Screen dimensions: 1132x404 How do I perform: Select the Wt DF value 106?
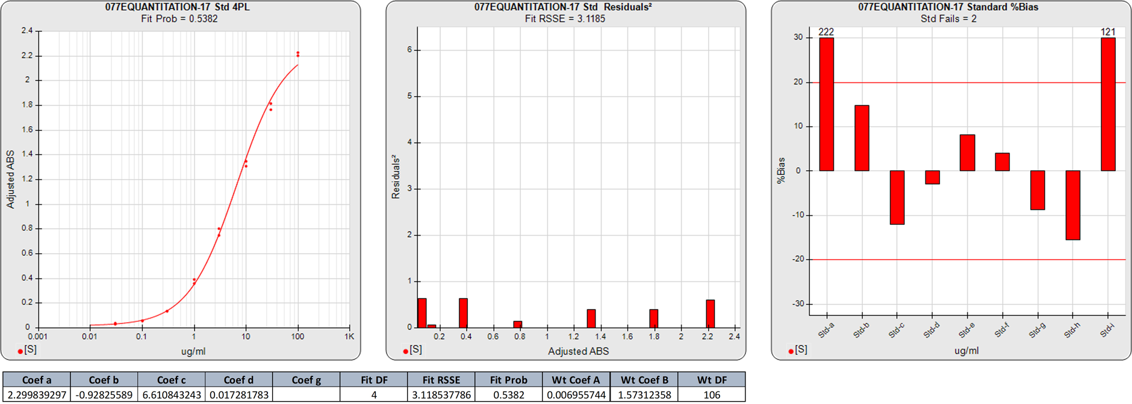pos(712,394)
